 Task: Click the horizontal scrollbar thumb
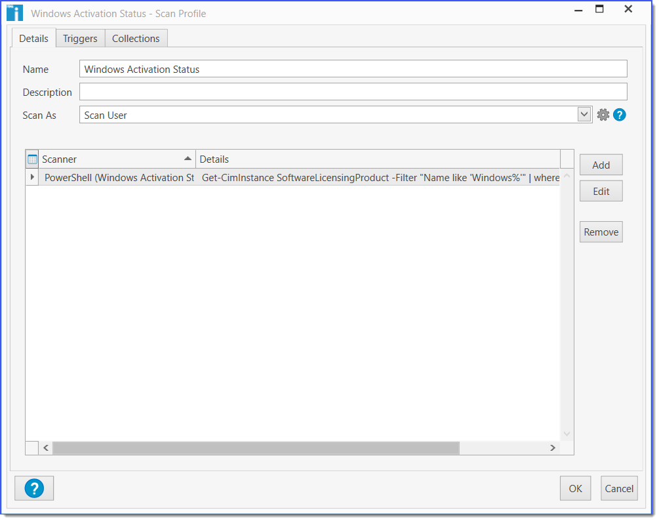(256, 448)
